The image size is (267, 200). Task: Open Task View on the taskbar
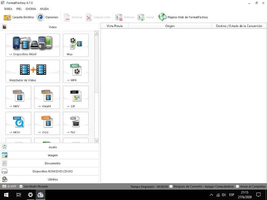[x=19, y=195]
